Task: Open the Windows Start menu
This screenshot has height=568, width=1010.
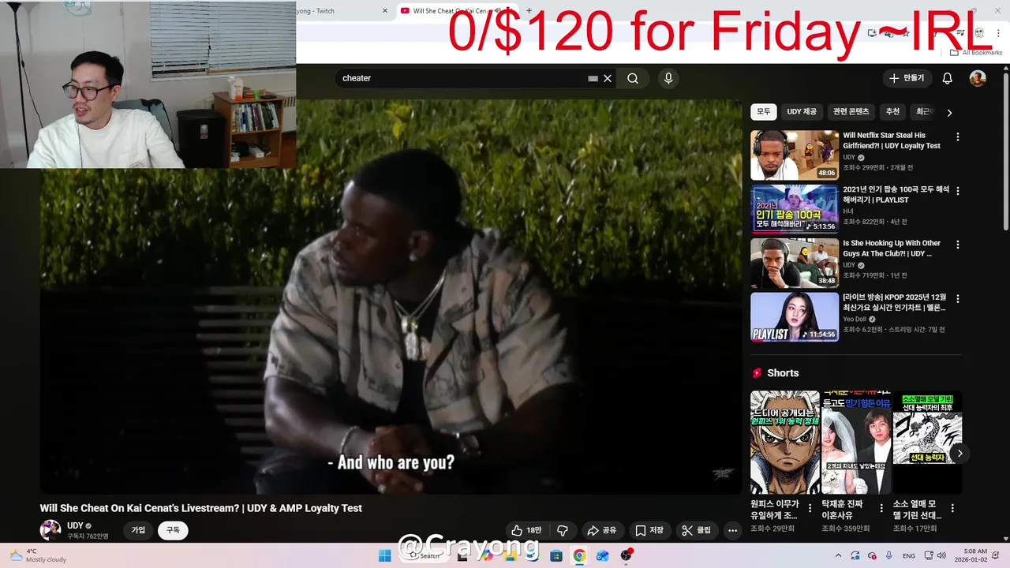Action: coord(384,555)
